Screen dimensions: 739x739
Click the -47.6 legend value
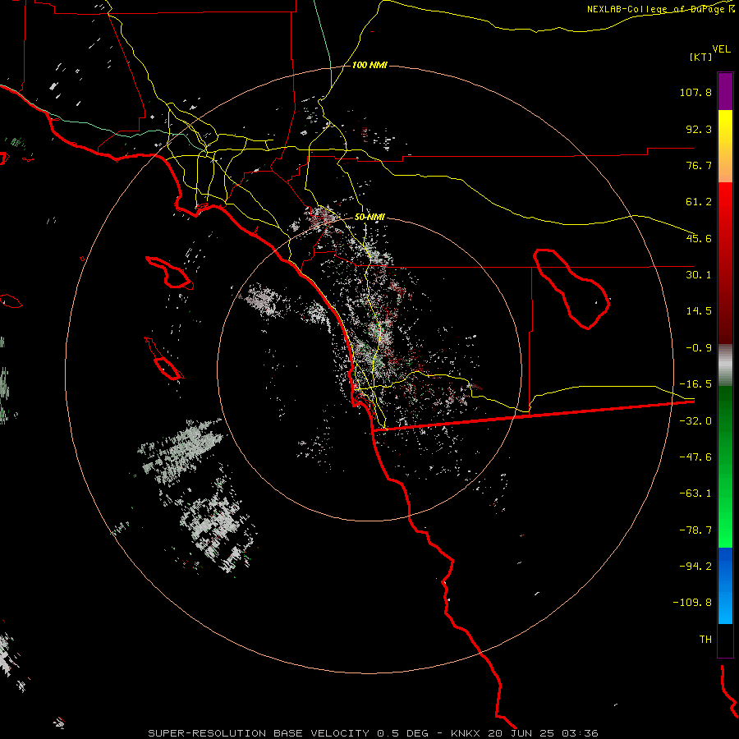pyautogui.click(x=695, y=457)
